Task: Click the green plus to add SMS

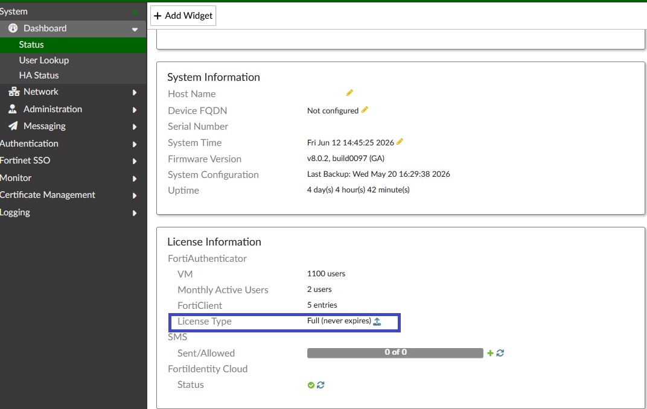Action: 490,353
